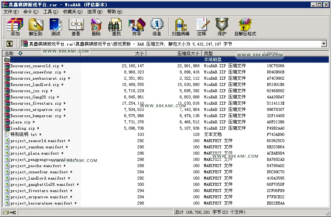Screen dimensions: 331x217
Task: Select the project_baccaratnew.manifest file icon
Action: pyautogui.click(x=7, y=203)
